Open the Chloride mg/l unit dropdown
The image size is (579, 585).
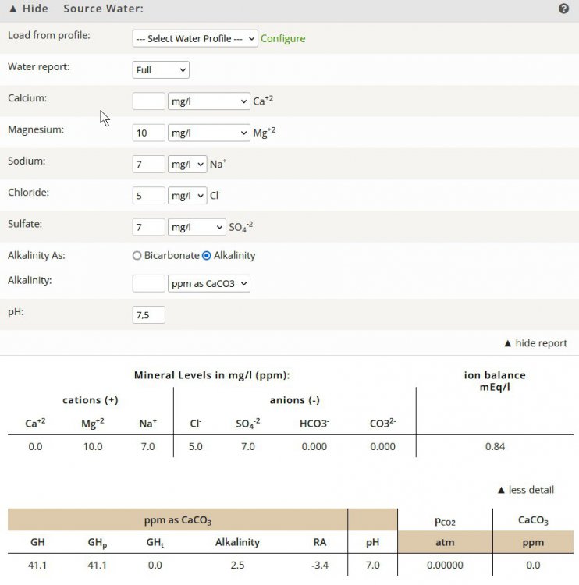187,196
